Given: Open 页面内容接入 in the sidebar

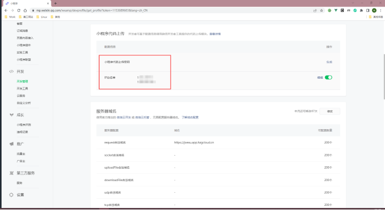Looking at the screenshot, I should point(25,38).
